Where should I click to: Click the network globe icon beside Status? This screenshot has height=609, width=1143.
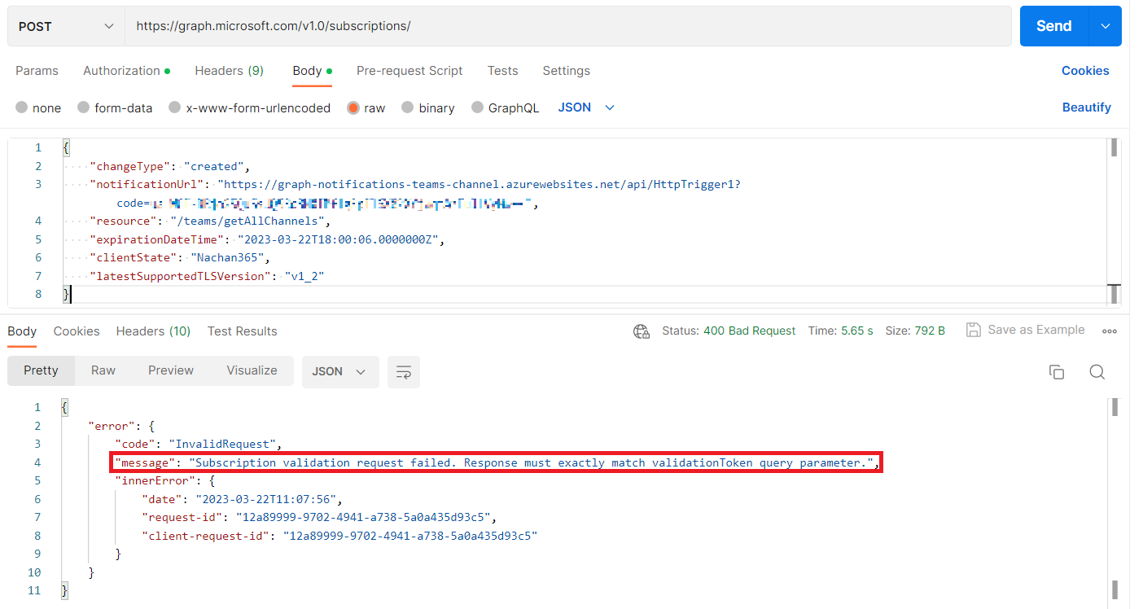(642, 331)
